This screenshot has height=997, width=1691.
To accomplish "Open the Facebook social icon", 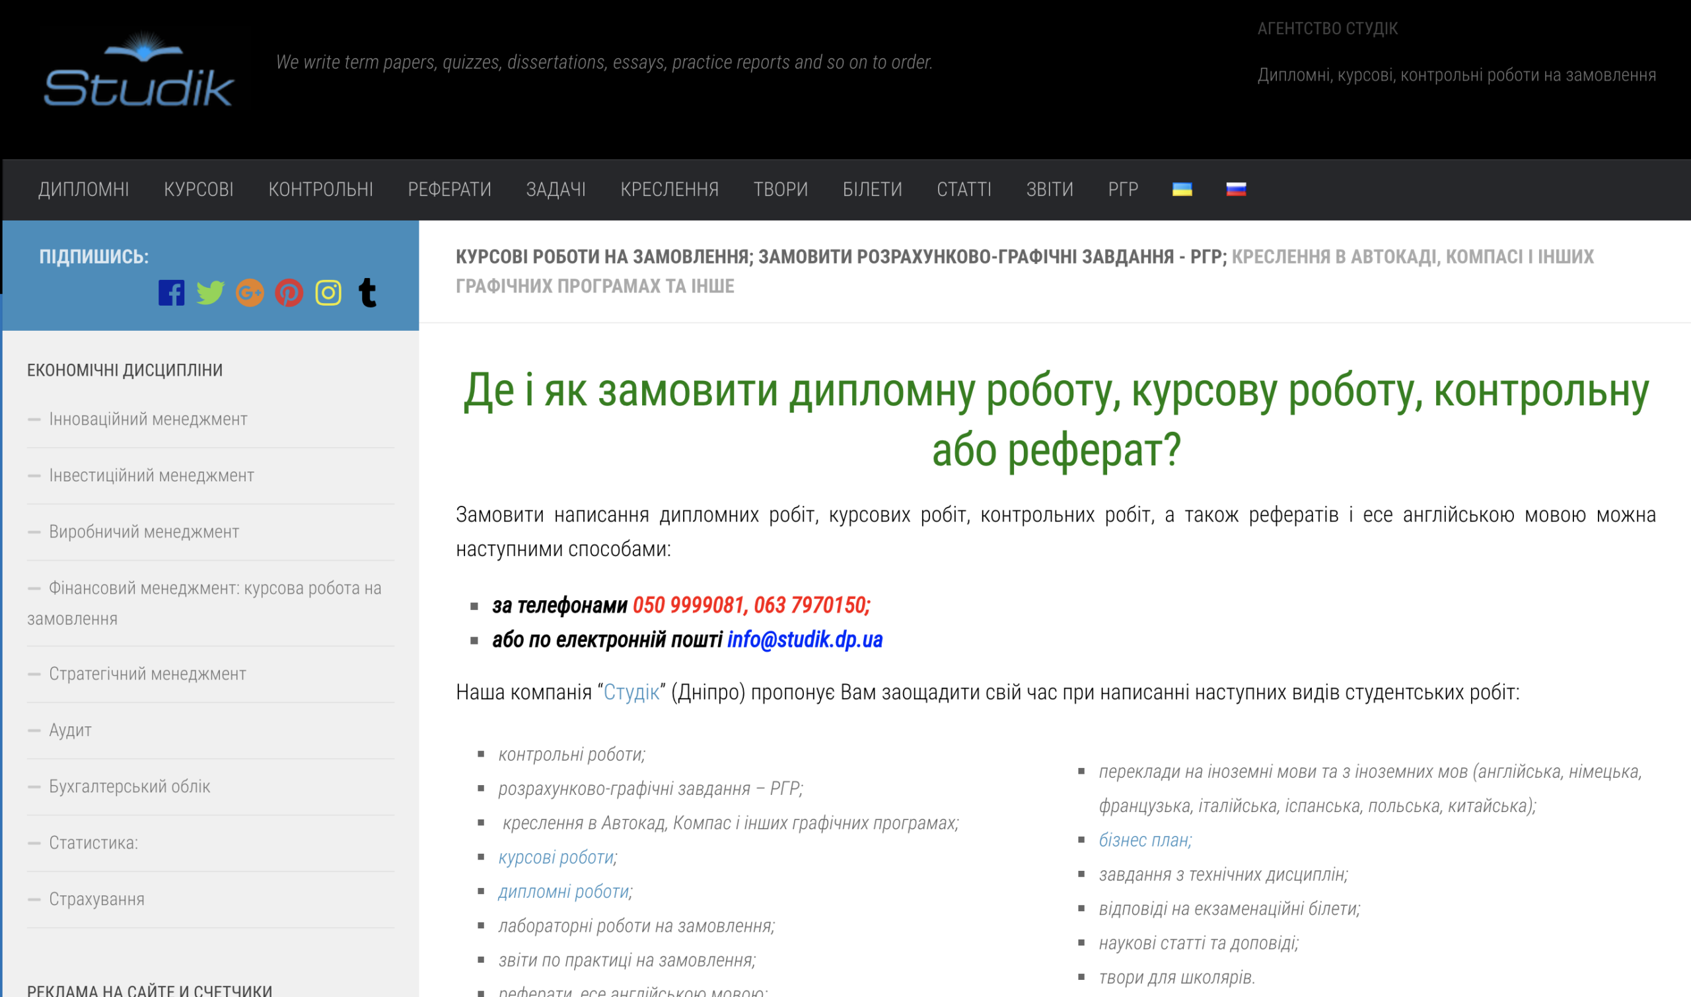I will (x=171, y=293).
